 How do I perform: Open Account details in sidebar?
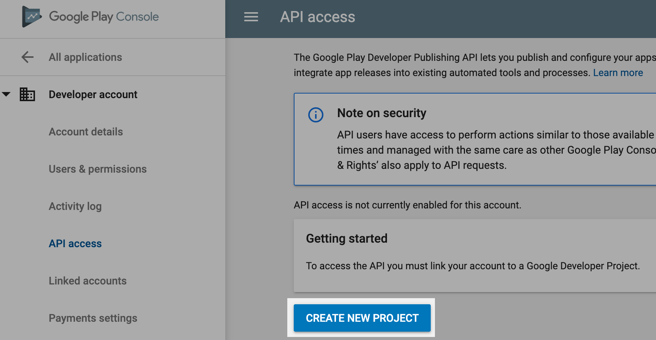(86, 132)
